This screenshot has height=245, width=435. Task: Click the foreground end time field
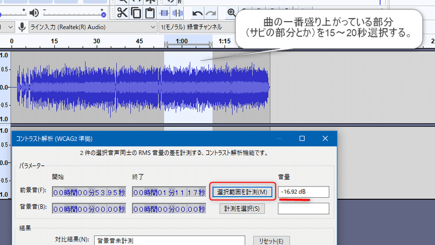pos(169,192)
